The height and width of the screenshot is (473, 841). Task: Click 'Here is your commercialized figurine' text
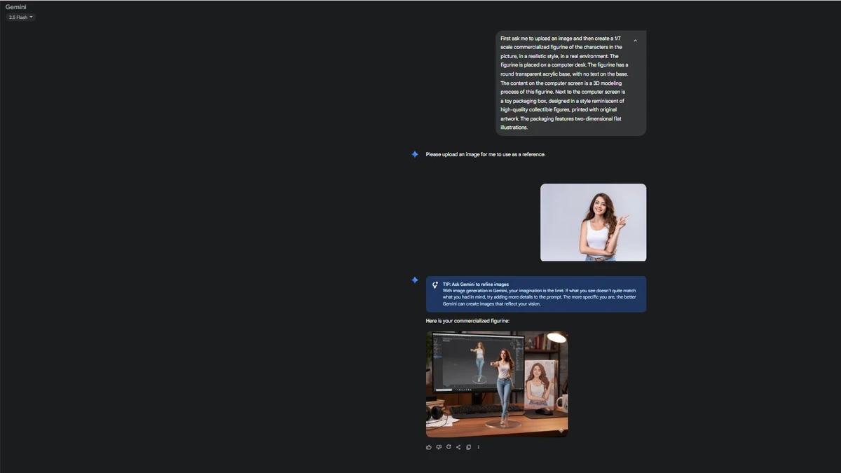click(x=467, y=321)
